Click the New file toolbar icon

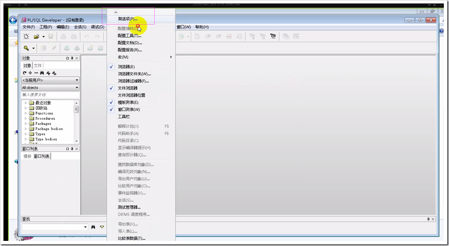tap(26, 36)
